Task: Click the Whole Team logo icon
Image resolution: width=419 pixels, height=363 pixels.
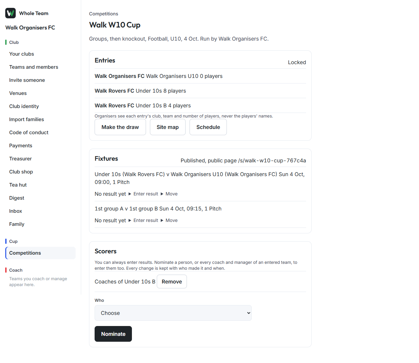Action: (x=10, y=13)
